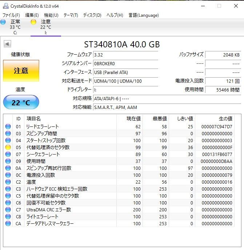
Task: Click raw value 00000000000F
Action: 217,148
